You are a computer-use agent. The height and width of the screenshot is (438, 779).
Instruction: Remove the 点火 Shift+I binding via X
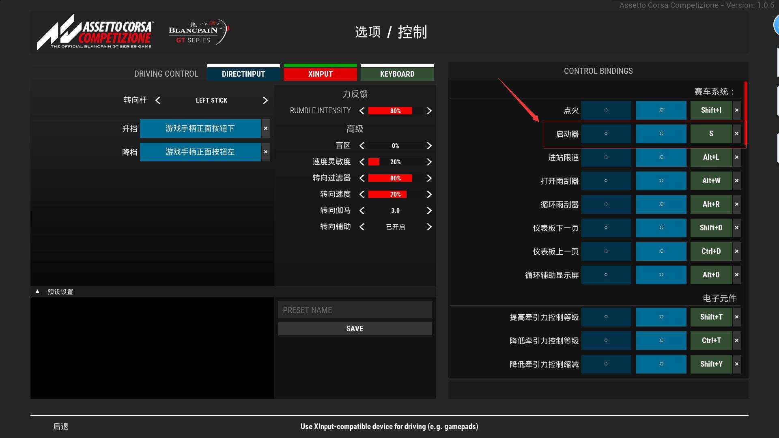tap(737, 110)
